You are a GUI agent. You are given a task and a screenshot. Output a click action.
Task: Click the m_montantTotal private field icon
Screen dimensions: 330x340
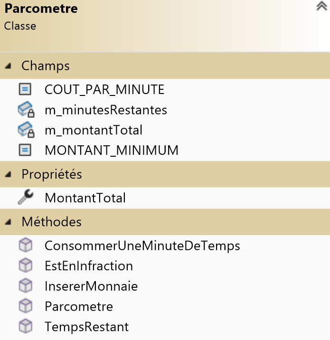(x=26, y=130)
